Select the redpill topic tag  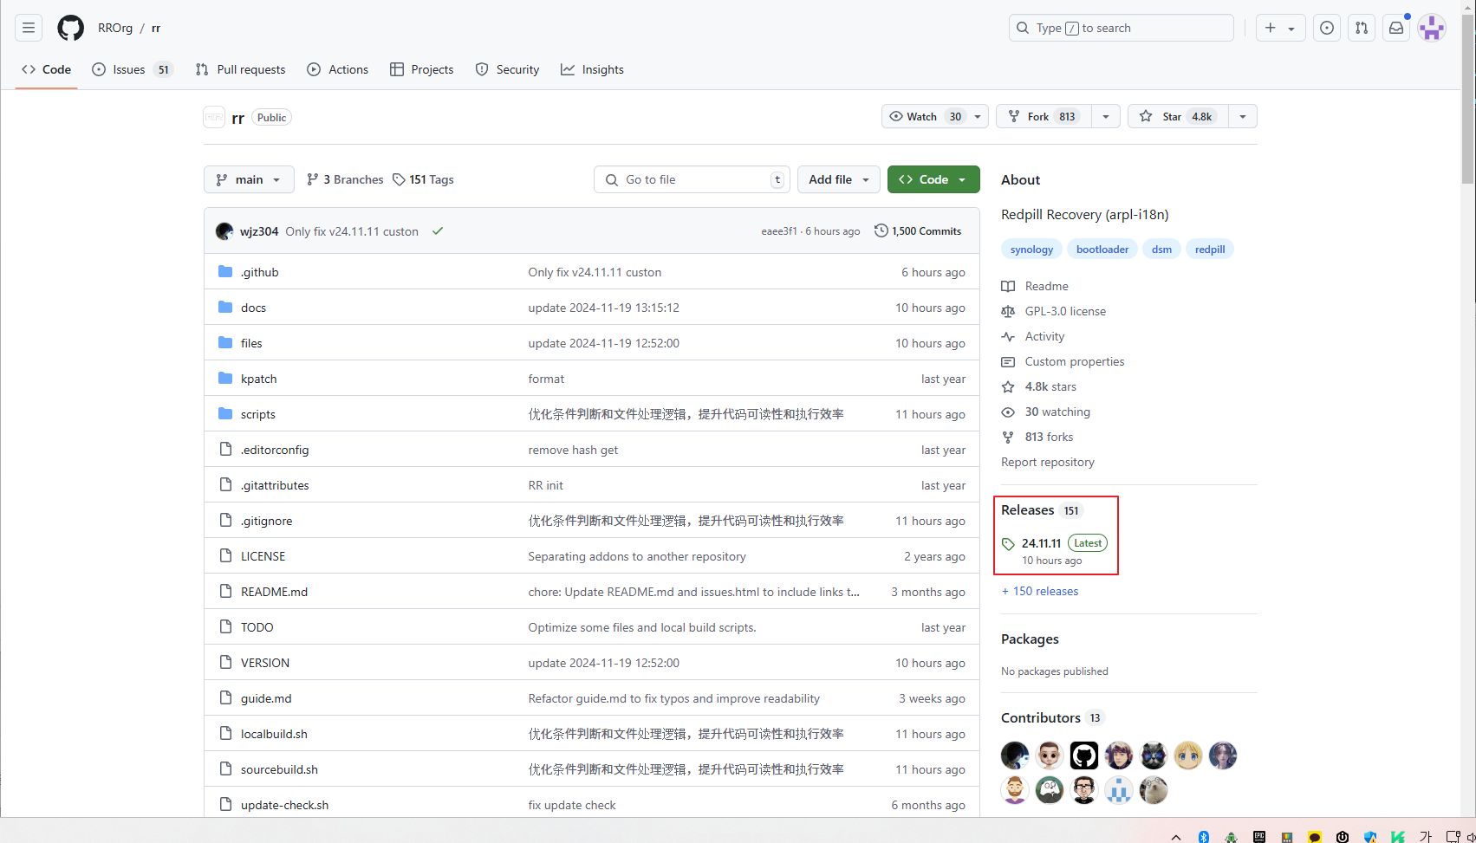click(1210, 249)
